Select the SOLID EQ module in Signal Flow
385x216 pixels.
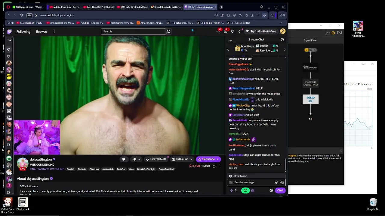pyautogui.click(x=310, y=99)
